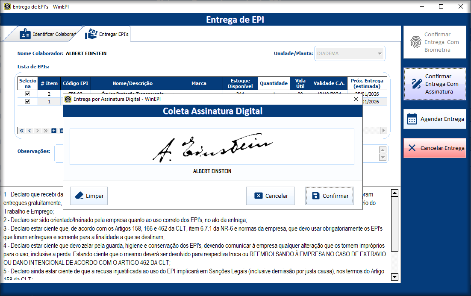Image resolution: width=471 pixels, height=296 pixels.
Task: Select the Entregar EPI's tab
Action: pyautogui.click(x=107, y=34)
